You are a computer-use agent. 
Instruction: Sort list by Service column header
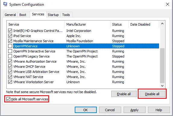tap(36, 24)
